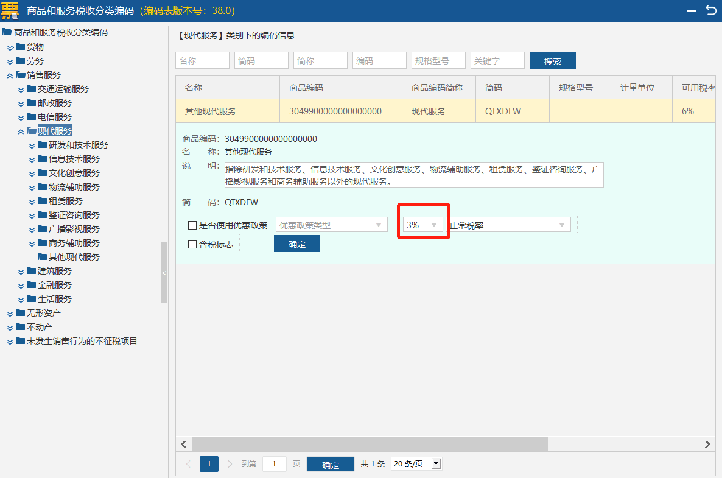Click the back arrow icon in title bar
Viewport: 722px width, 478px height.
(x=710, y=10)
